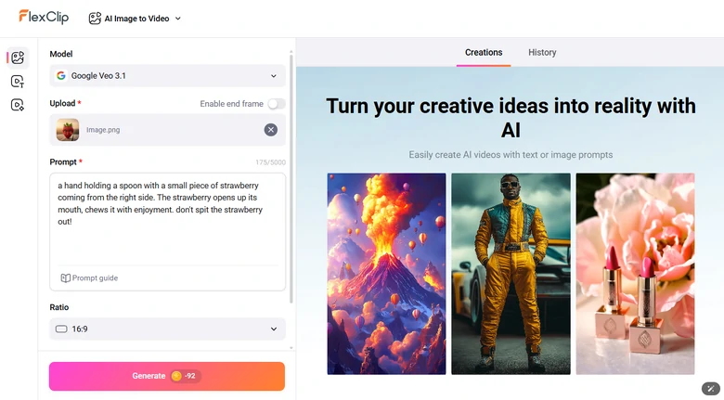Switch to the Creations tab
724x400 pixels.
click(484, 53)
